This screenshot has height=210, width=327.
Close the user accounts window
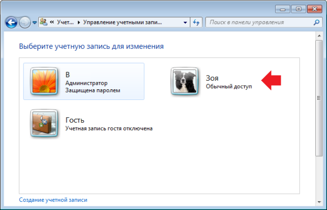pyautogui.click(x=314, y=9)
